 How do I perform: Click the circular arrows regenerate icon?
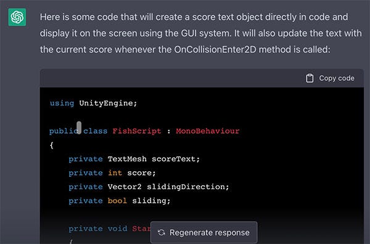click(x=162, y=233)
